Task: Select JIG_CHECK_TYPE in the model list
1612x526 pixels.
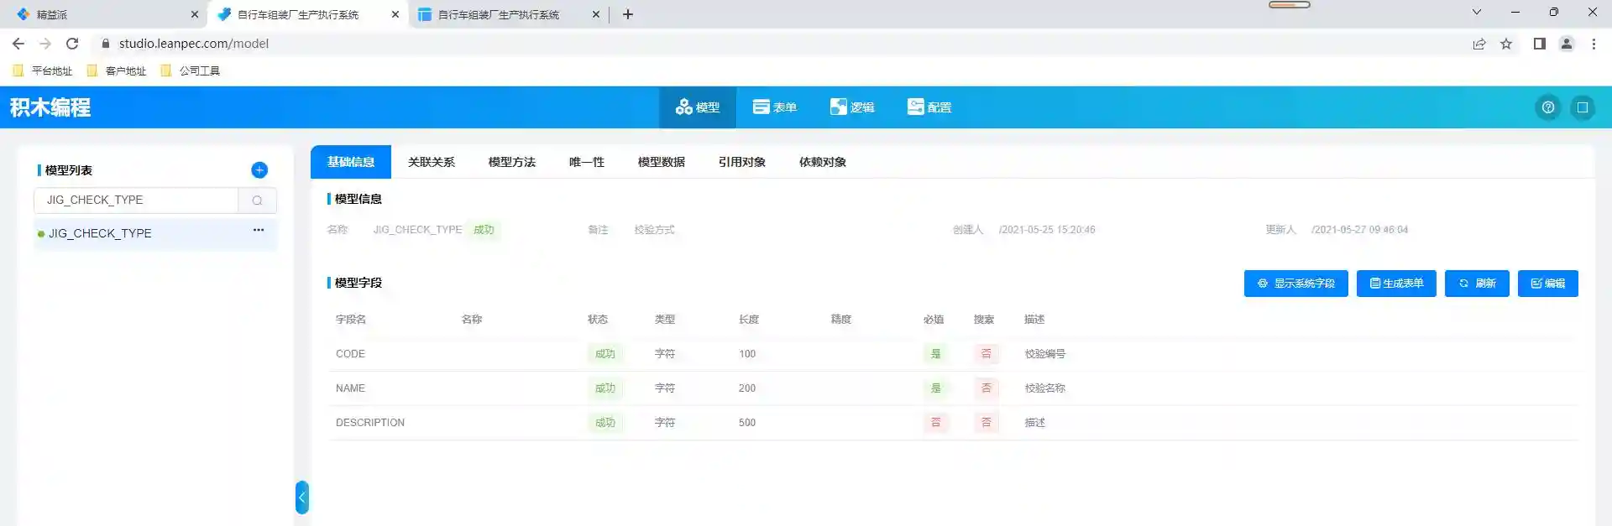Action: click(x=100, y=233)
